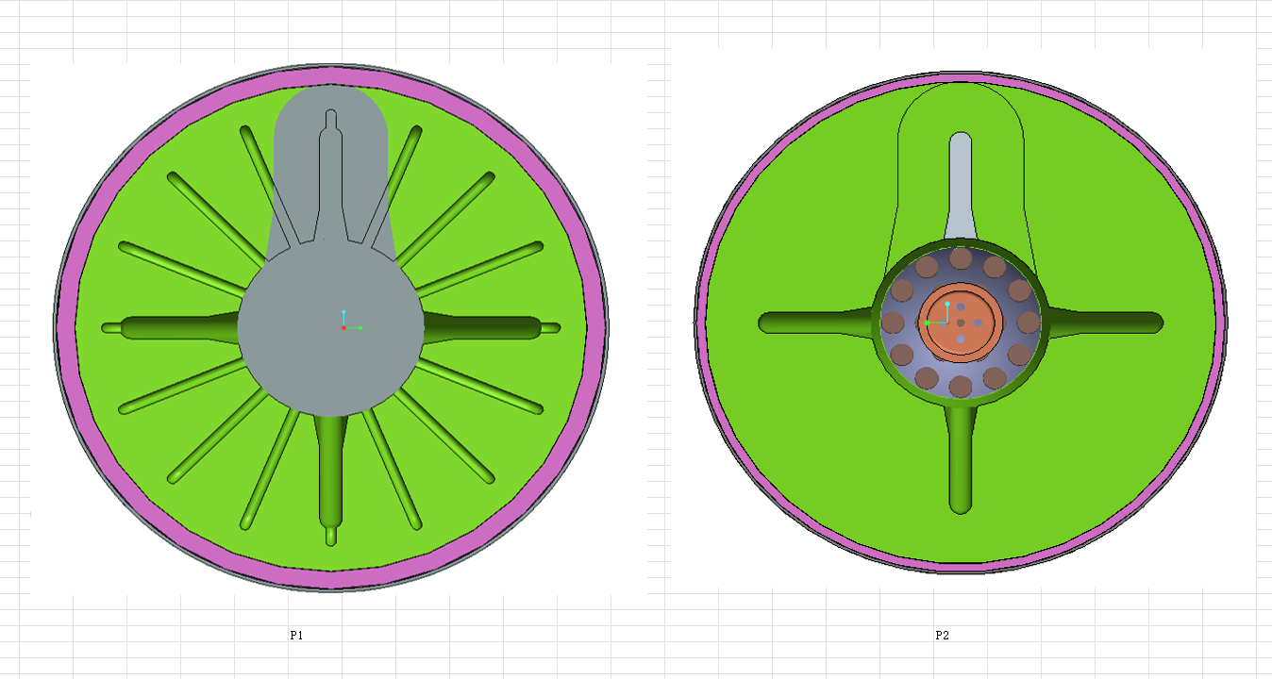Click the left thick horizontal rib in P1
1272x679 pixels.
tap(170, 327)
